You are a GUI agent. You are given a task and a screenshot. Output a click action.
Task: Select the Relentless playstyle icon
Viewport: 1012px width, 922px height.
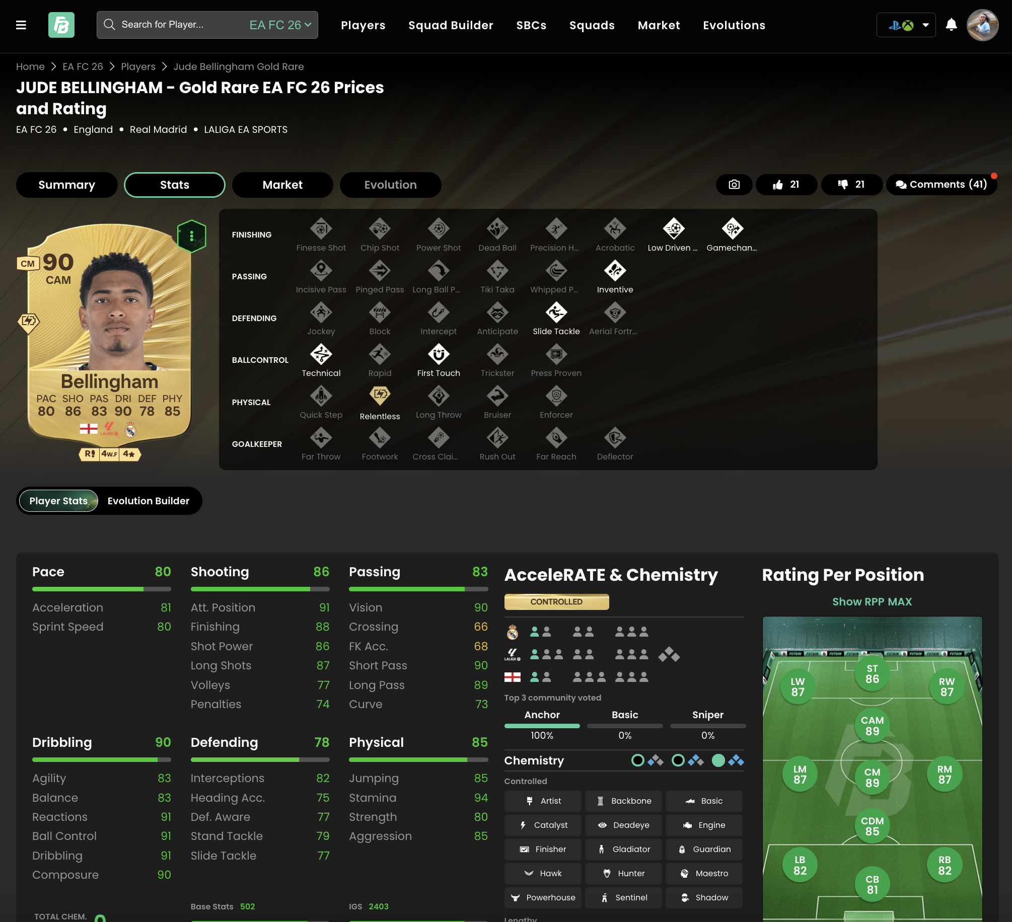coord(380,396)
